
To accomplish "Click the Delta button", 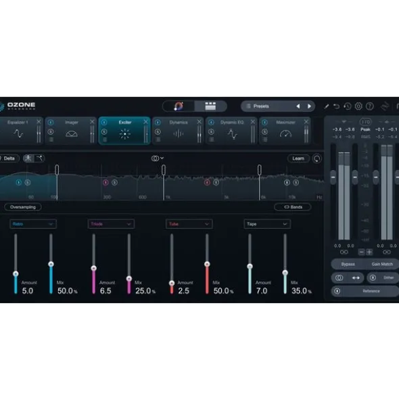I will point(9,158).
